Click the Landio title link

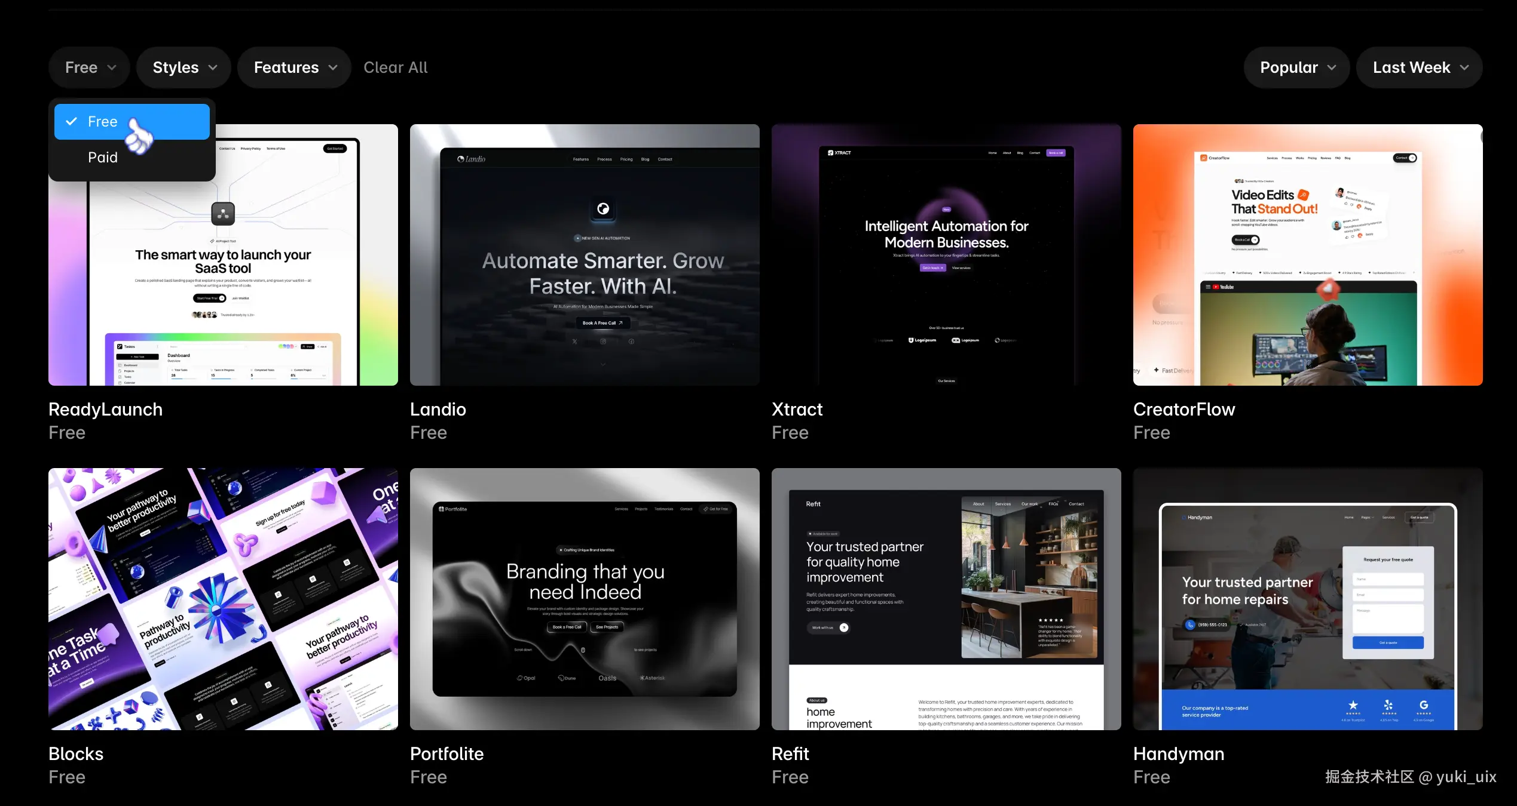(438, 410)
